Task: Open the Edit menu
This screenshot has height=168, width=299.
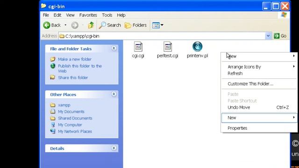Action: 57,15
